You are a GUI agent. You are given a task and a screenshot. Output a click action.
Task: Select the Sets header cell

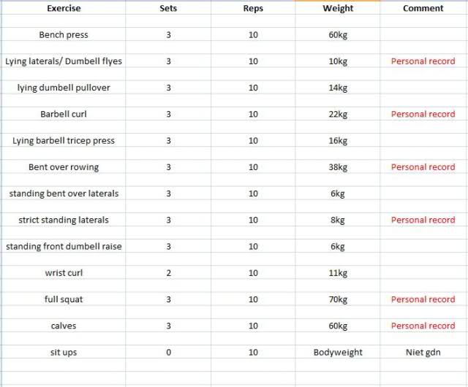168,9
